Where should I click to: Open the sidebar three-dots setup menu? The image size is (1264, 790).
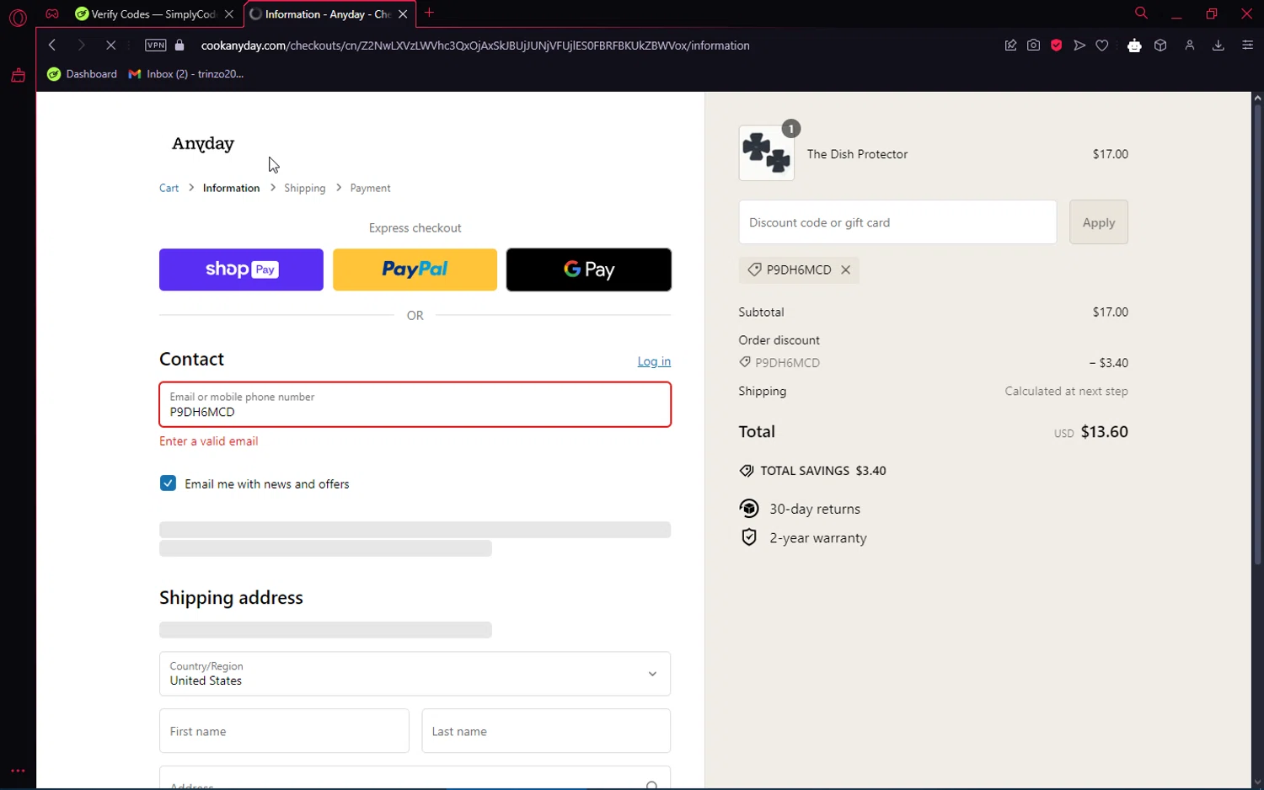point(18,771)
